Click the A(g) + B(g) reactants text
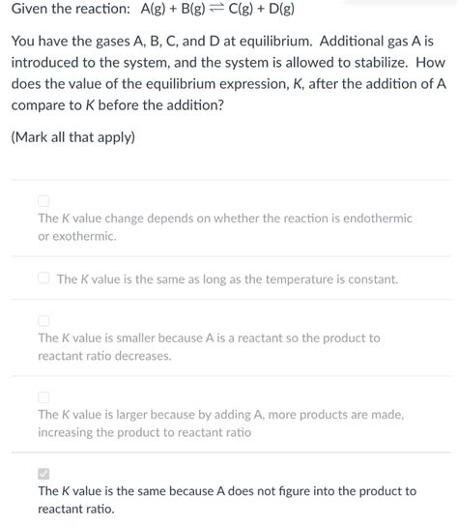The height and width of the screenshot is (526, 458). pos(173,9)
